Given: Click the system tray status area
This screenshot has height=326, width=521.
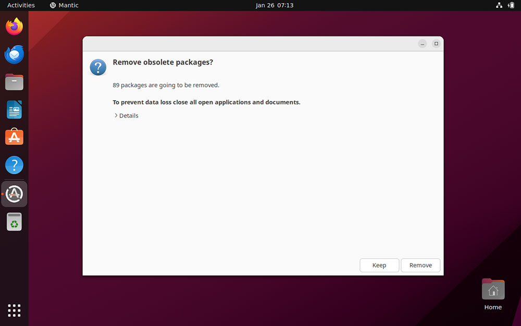Looking at the screenshot, I should tap(505, 5).
